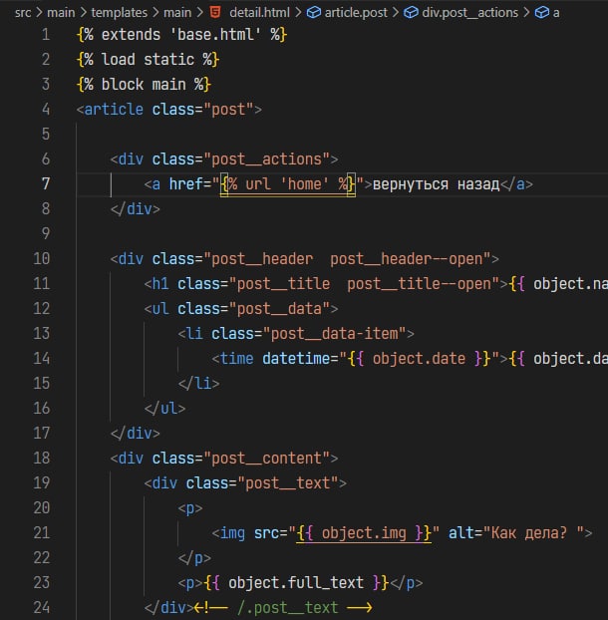Click line number 24 in the gutter
Image resolution: width=608 pixels, height=620 pixels.
(42, 607)
